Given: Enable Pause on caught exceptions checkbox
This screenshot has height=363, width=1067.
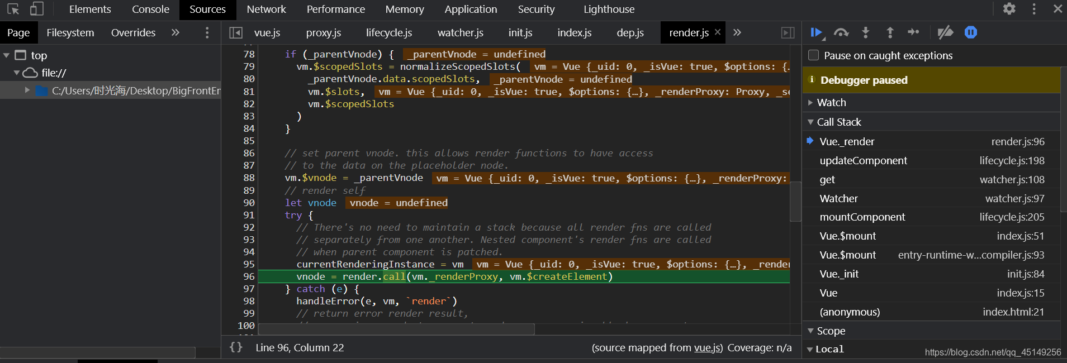Looking at the screenshot, I should point(814,55).
